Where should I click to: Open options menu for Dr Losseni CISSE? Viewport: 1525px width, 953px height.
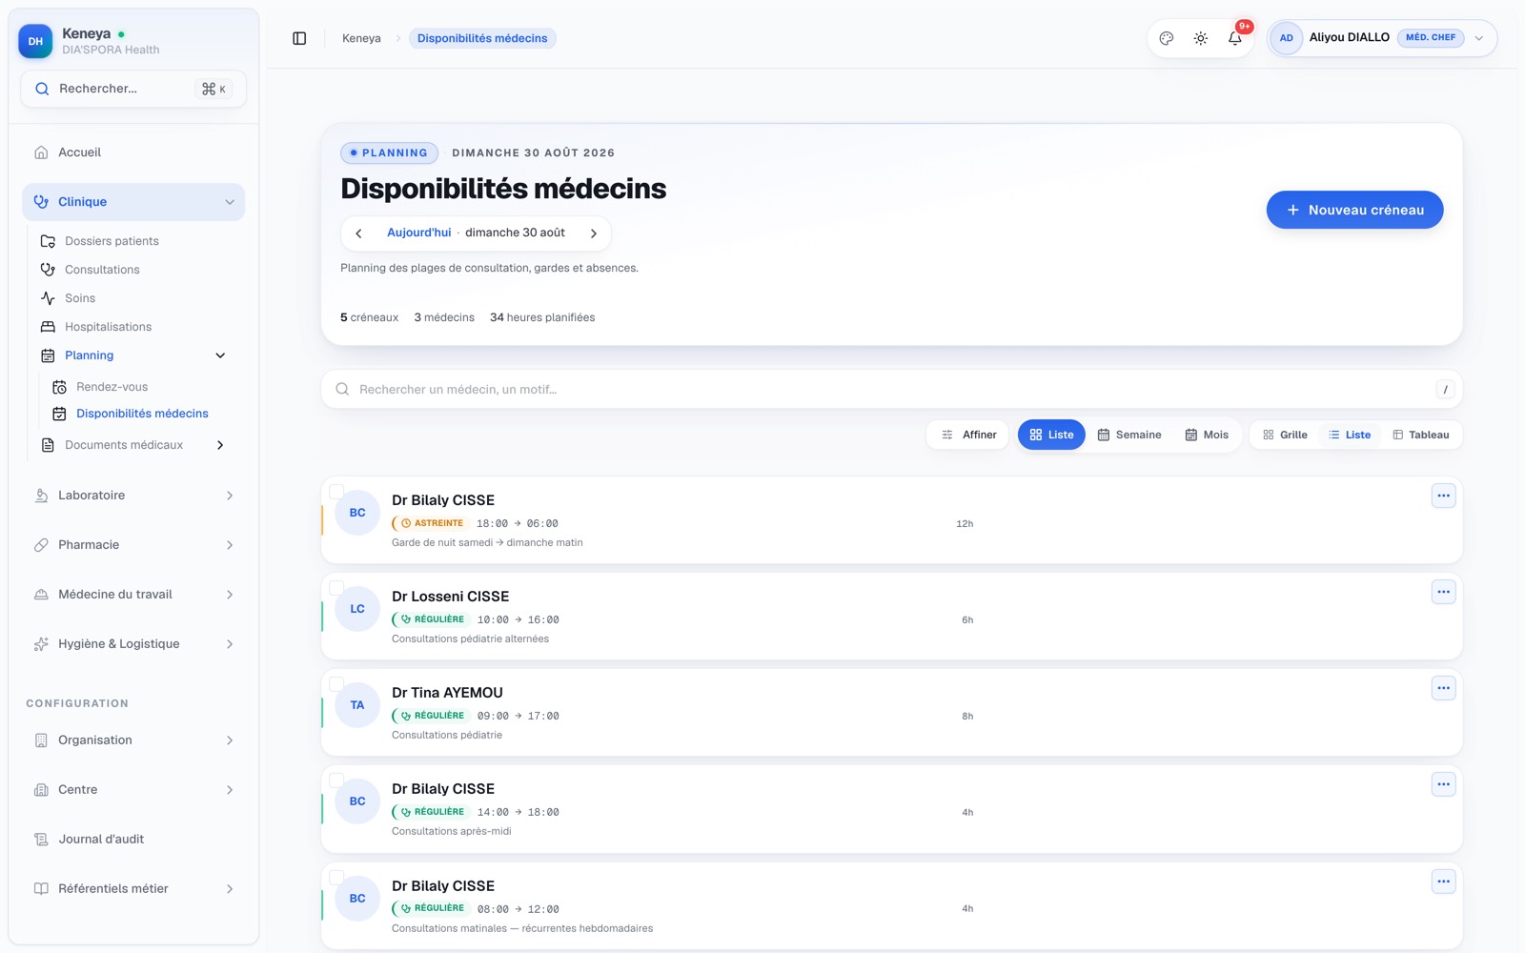click(x=1443, y=592)
